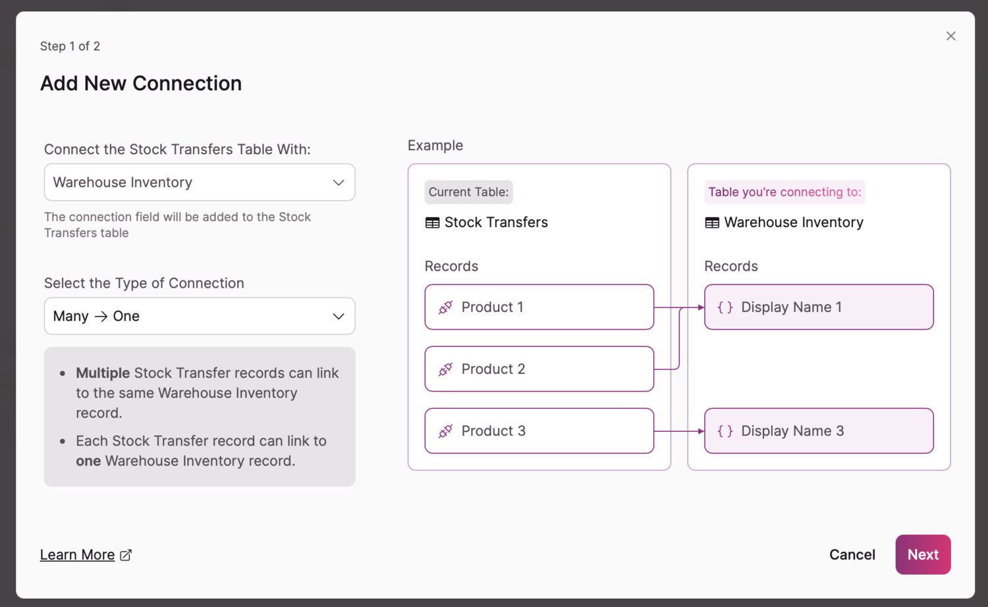Open the Learn More link
This screenshot has width=988, height=607.
[78, 555]
